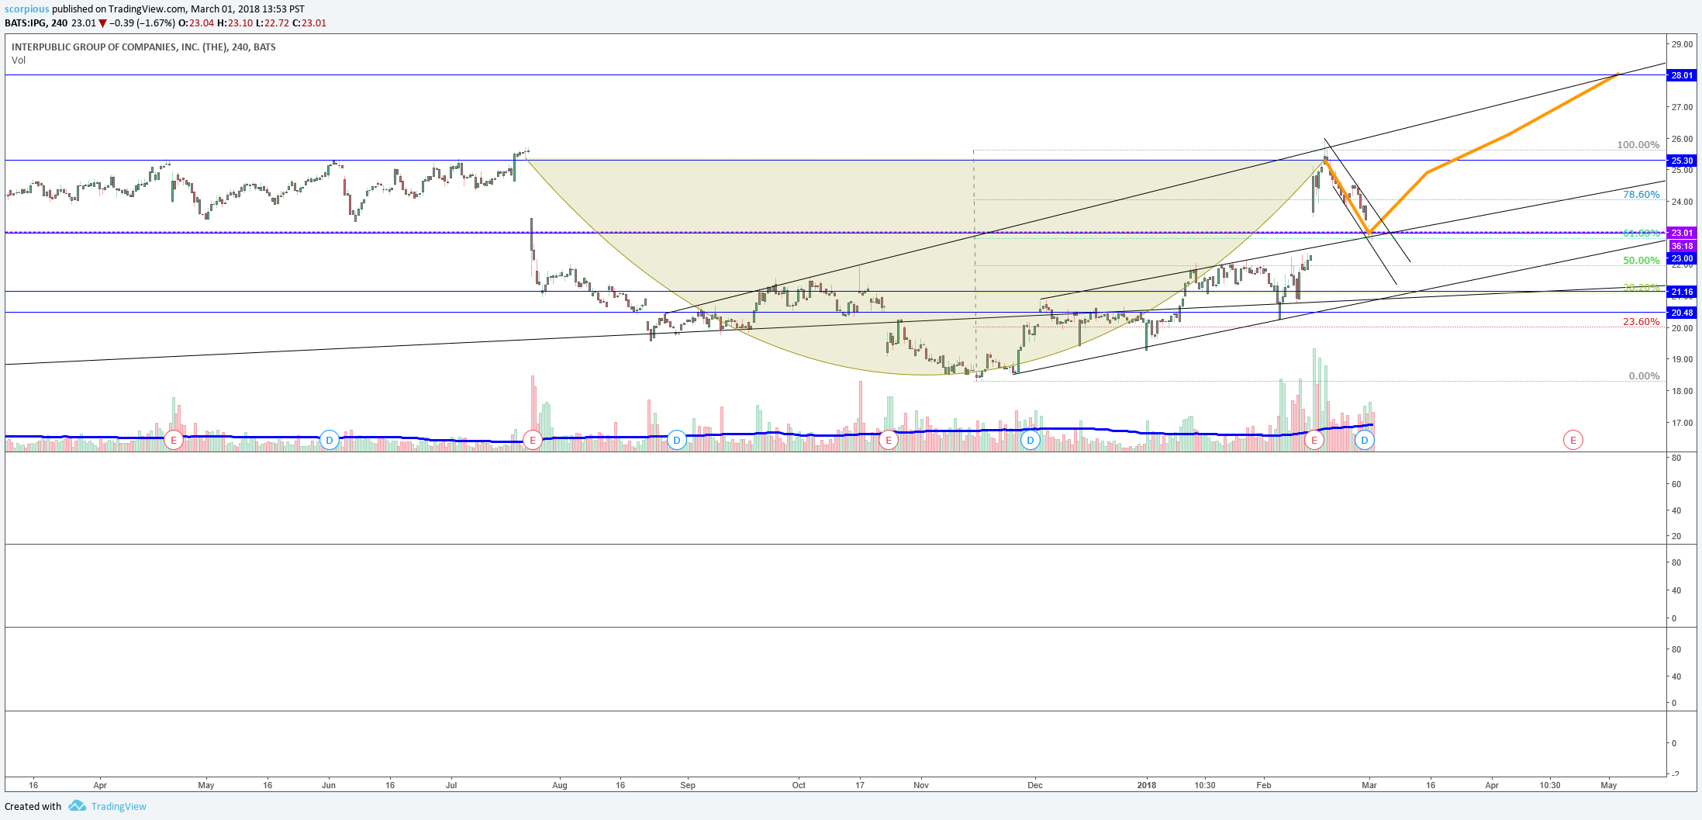This screenshot has width=1702, height=820.
Task: Click the 50.00% Fibonacci level label
Action: [x=1641, y=261]
